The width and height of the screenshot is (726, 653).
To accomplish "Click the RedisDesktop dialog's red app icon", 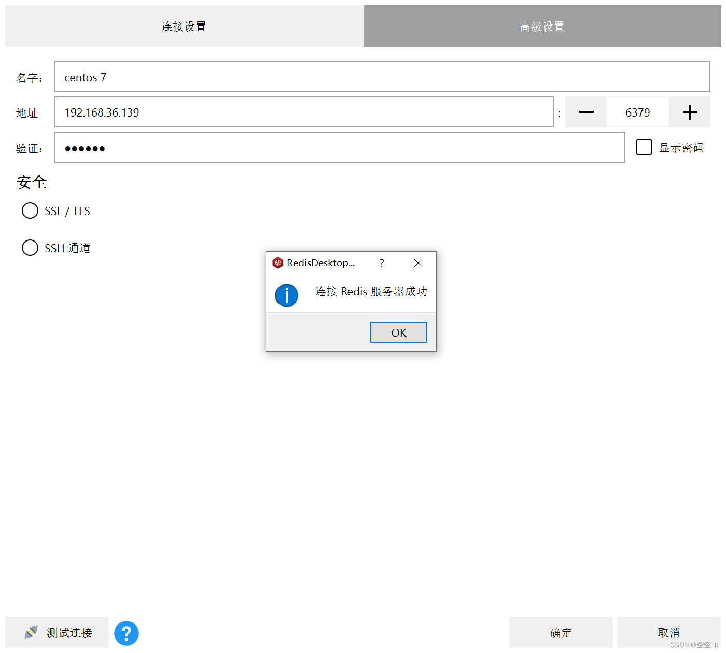I will (278, 263).
